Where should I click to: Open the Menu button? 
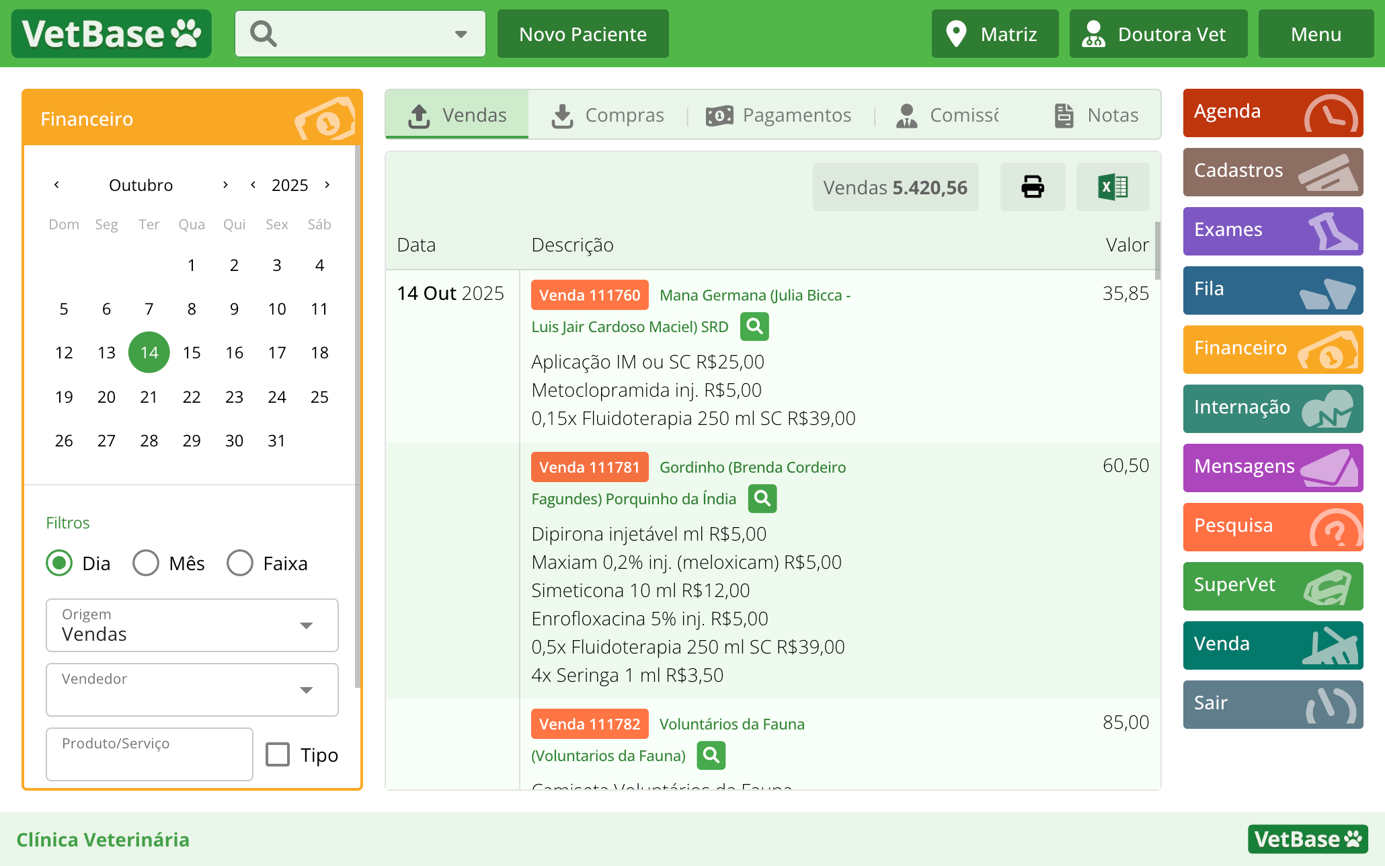click(x=1315, y=34)
